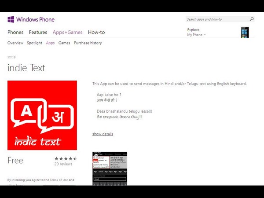Click the search magnifier icon
This screenshot has height=198, width=264.
pyautogui.click(x=252, y=19)
